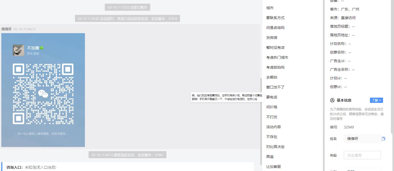Image resolution: width=394 pixels, height=171 pixels.
Task: Click the 广告主名称 line
Action: pyautogui.click(x=343, y=69)
